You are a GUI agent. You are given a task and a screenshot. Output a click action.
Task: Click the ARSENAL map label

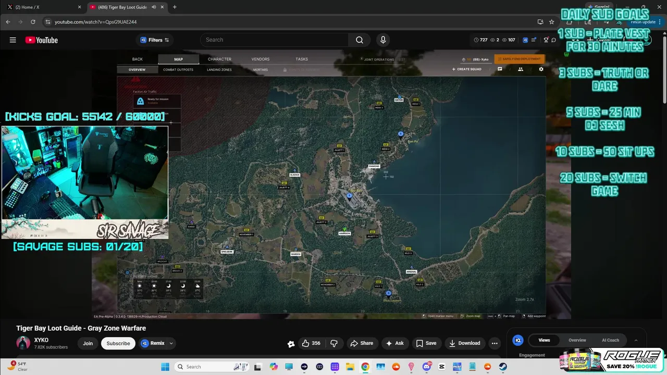pos(411,271)
